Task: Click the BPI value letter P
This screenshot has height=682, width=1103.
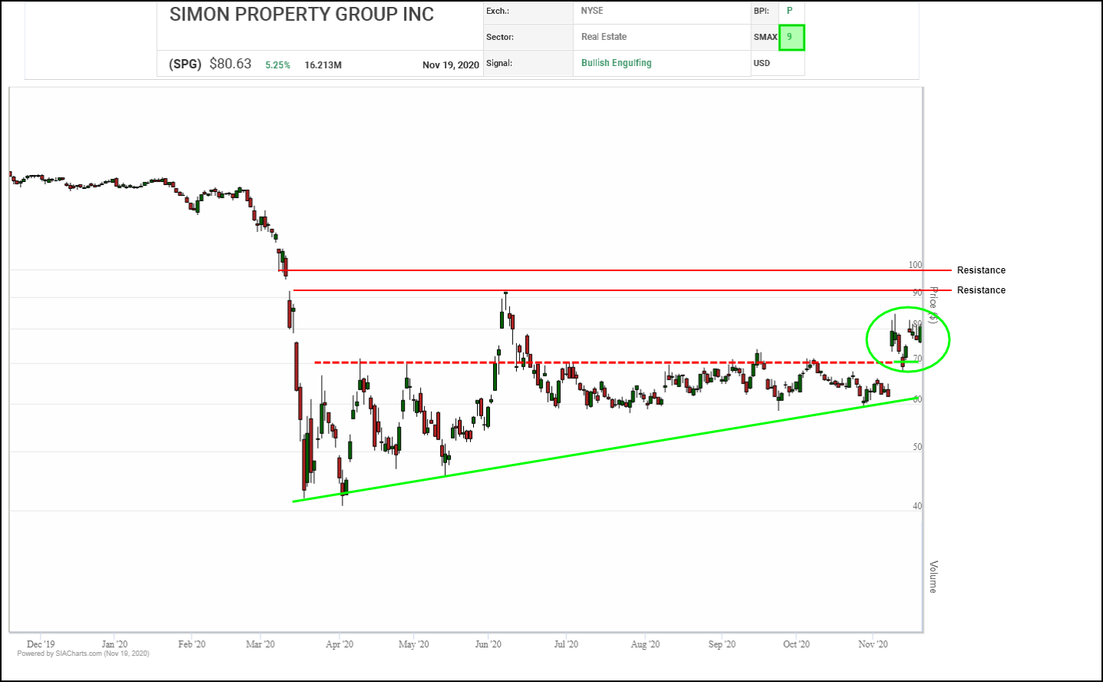Action: click(789, 11)
